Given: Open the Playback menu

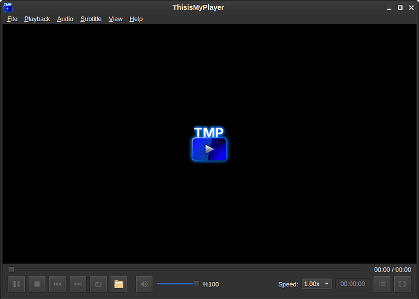Looking at the screenshot, I should click(x=37, y=19).
